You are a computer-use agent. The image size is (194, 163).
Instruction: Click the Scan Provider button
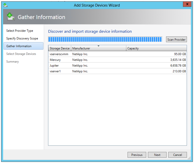[x=176, y=40]
